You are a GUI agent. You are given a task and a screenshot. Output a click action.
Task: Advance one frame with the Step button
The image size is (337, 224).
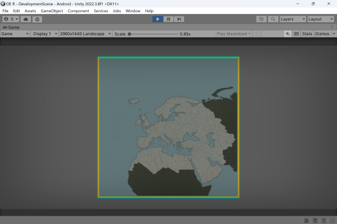(179, 19)
